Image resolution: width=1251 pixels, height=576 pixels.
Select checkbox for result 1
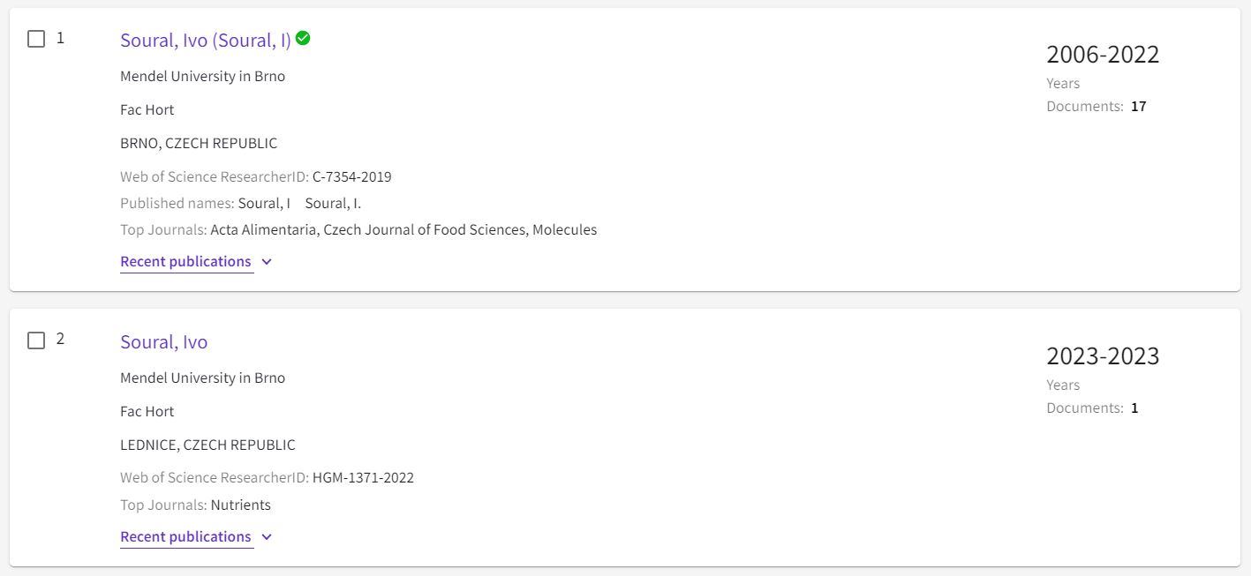click(36, 39)
